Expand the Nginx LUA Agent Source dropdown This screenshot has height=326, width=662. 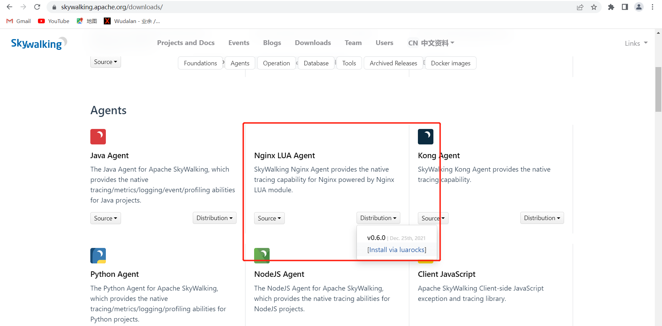tap(269, 218)
